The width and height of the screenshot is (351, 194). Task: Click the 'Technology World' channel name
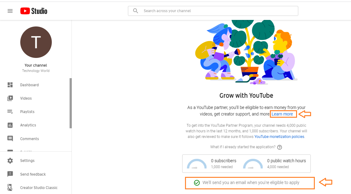36,71
